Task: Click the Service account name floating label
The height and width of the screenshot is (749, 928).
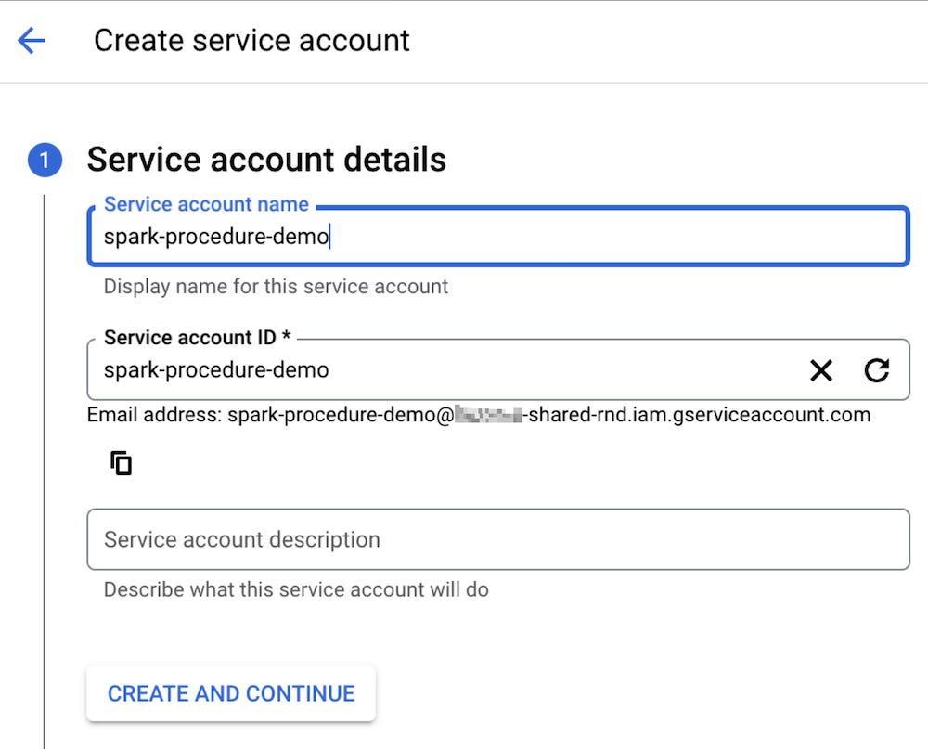Action: point(206,203)
